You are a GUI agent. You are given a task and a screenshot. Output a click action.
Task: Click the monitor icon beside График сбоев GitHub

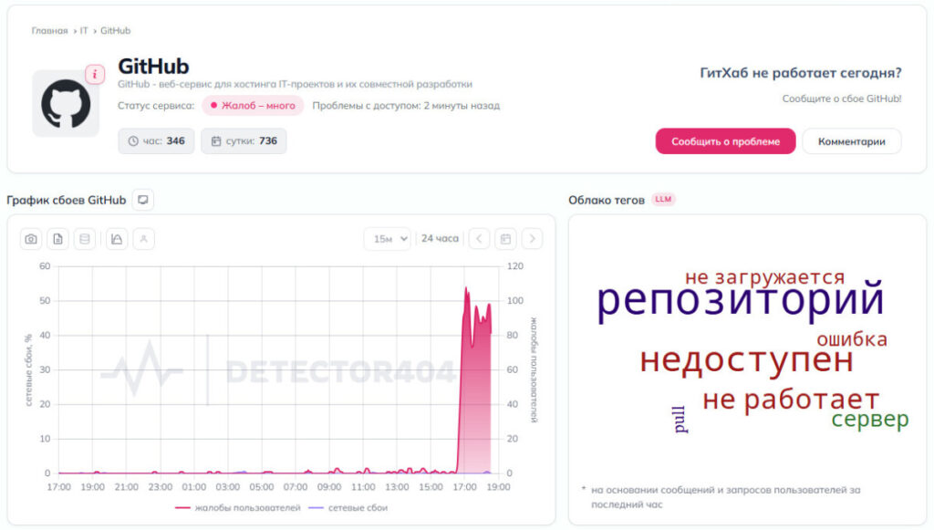click(143, 200)
